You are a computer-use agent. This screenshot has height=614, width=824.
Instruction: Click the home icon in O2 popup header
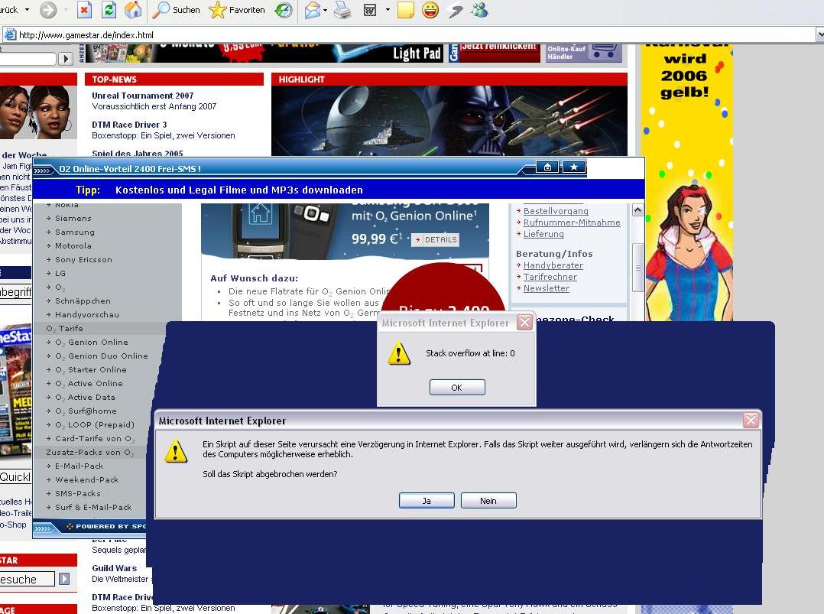point(547,167)
